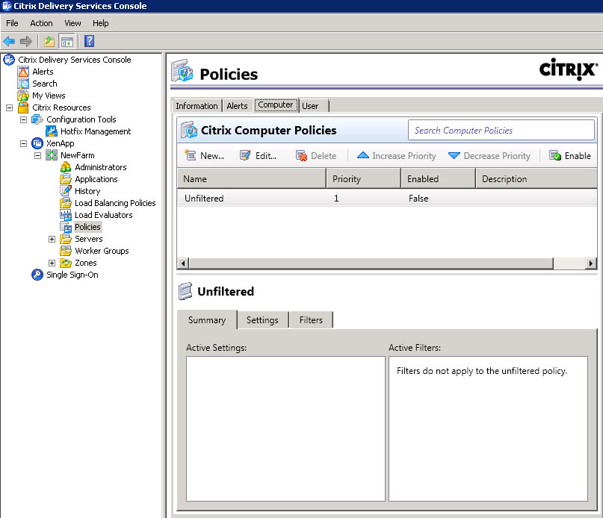Click the Worker Groups icon

tap(66, 251)
